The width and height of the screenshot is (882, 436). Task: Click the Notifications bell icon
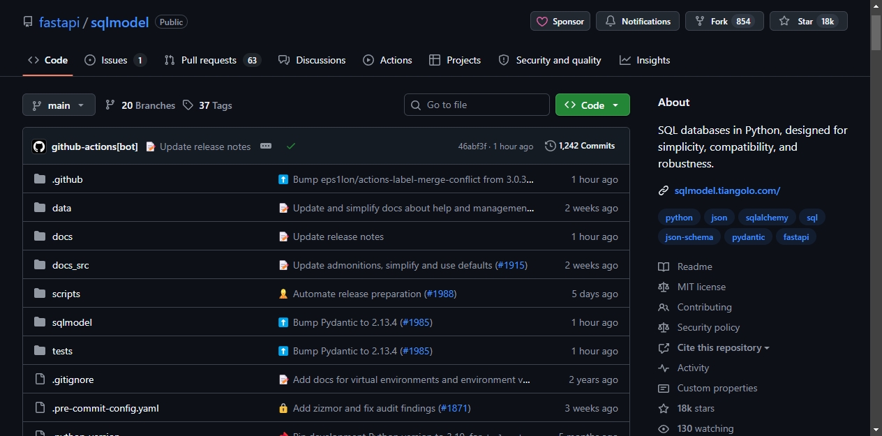tap(611, 22)
